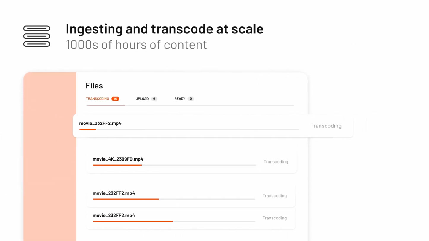Click the Files panel heading

(94, 86)
